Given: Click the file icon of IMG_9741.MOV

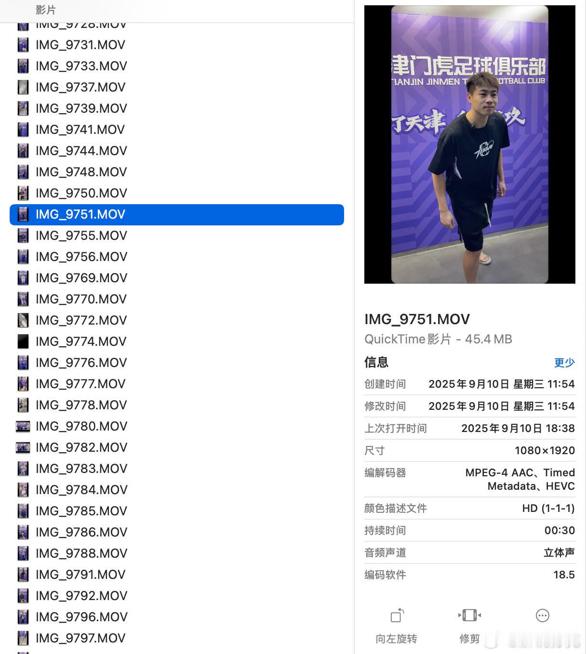Looking at the screenshot, I should pos(23,130).
